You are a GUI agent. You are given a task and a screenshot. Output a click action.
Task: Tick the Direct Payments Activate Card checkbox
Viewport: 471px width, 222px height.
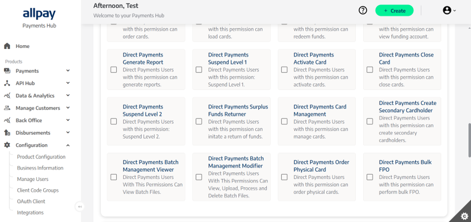[284, 70]
